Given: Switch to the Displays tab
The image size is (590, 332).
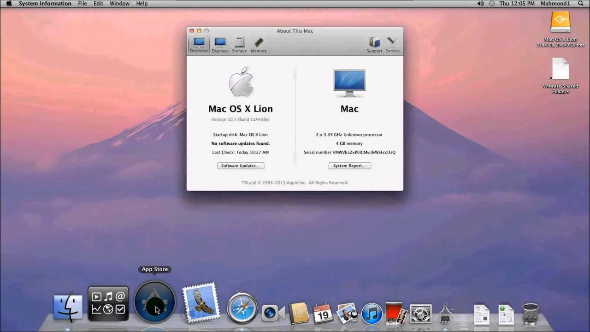Looking at the screenshot, I should (220, 45).
